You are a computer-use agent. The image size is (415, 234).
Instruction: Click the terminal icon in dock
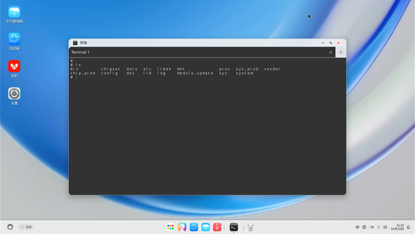click(x=234, y=227)
